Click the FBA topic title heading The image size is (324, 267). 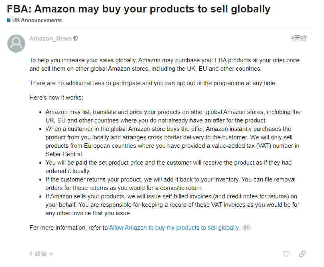point(138,9)
